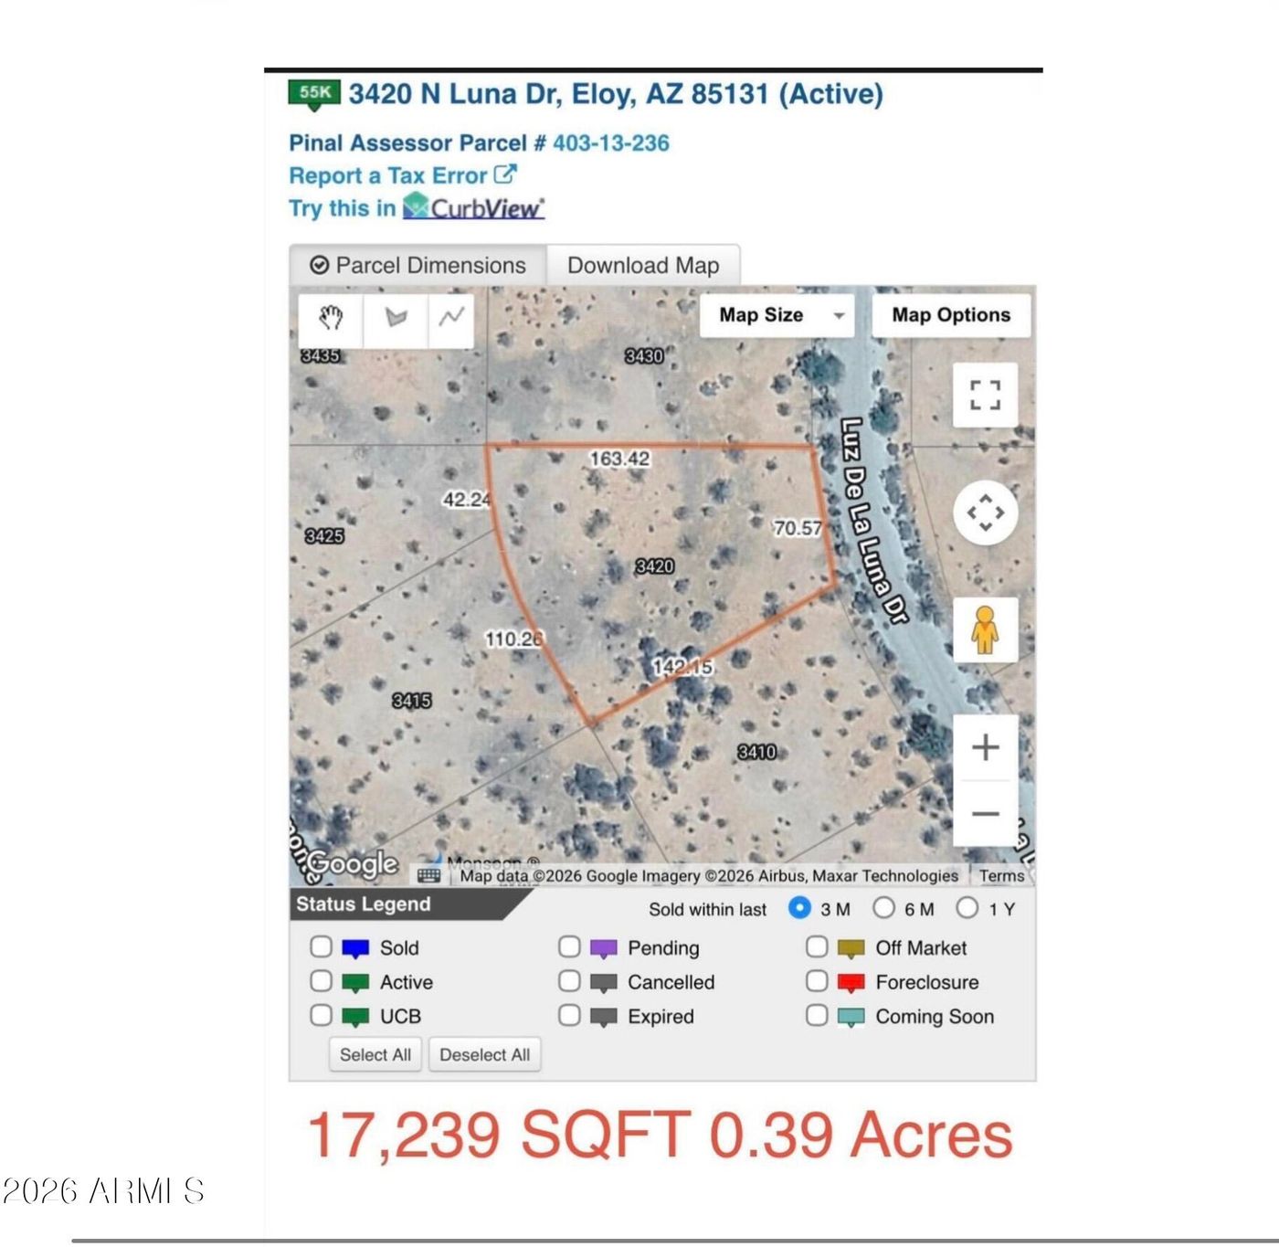
Task: Click the Street View pegman icon
Action: pos(985,629)
